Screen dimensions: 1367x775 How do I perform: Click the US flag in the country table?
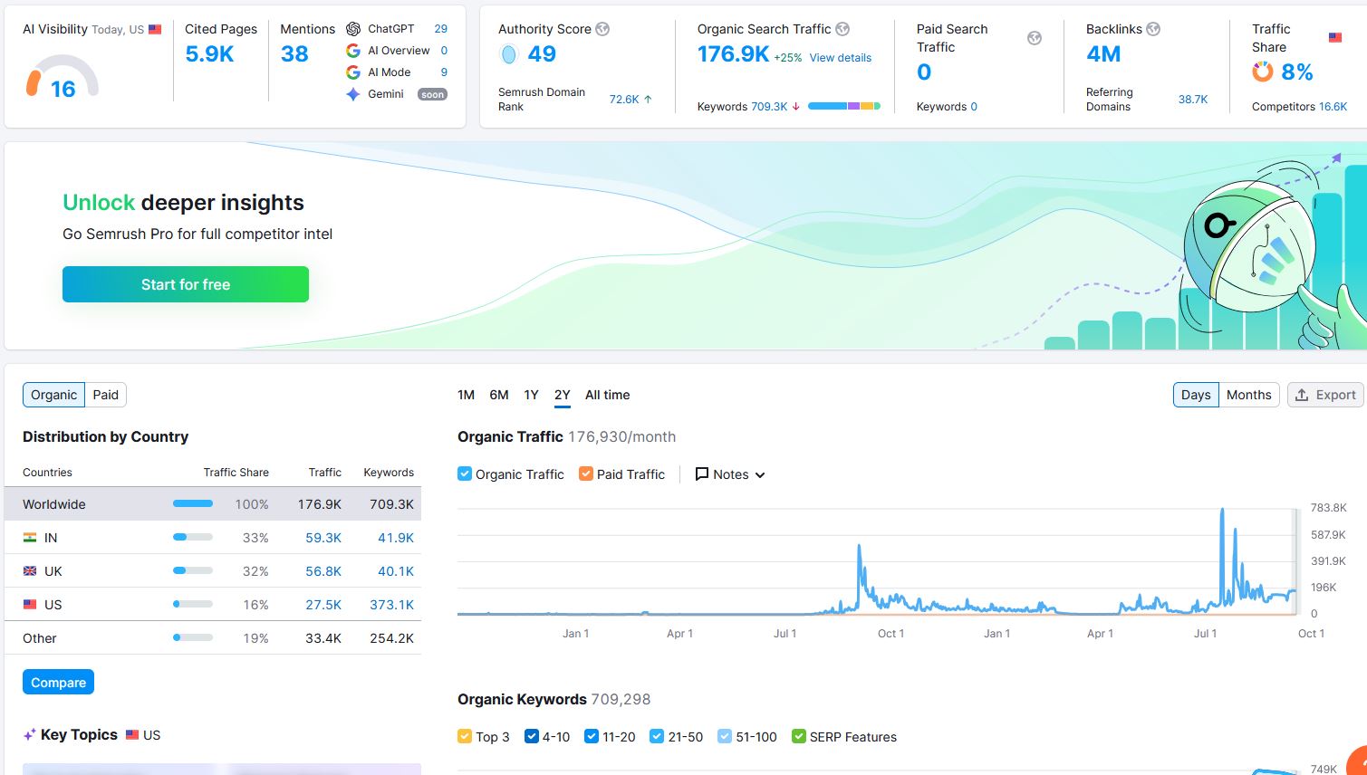click(x=30, y=605)
